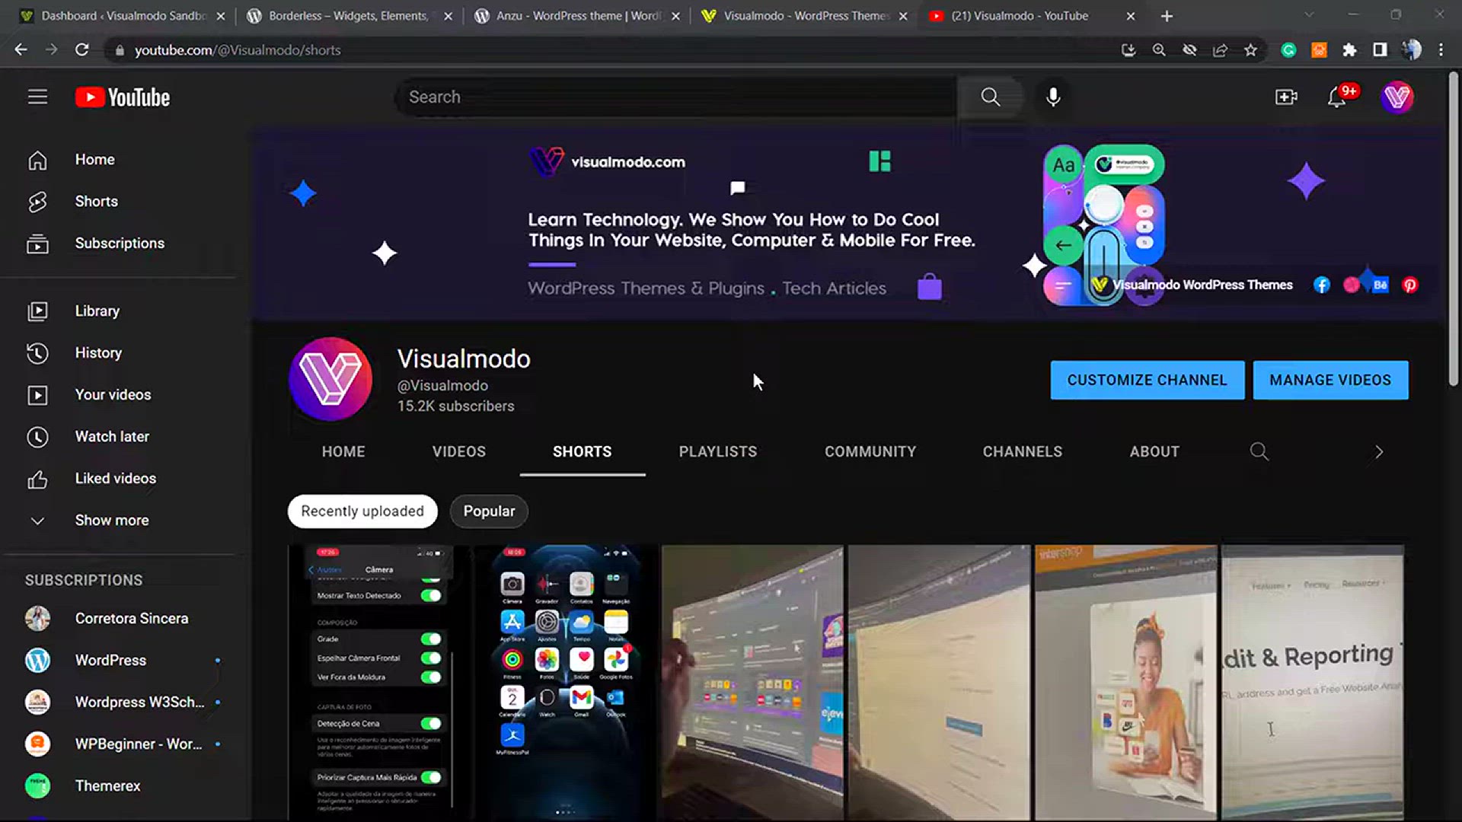The height and width of the screenshot is (822, 1462).
Task: Click the Grammarly extension icon
Action: (x=1288, y=49)
